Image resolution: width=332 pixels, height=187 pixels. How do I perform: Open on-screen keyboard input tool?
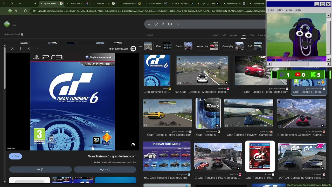[170, 24]
